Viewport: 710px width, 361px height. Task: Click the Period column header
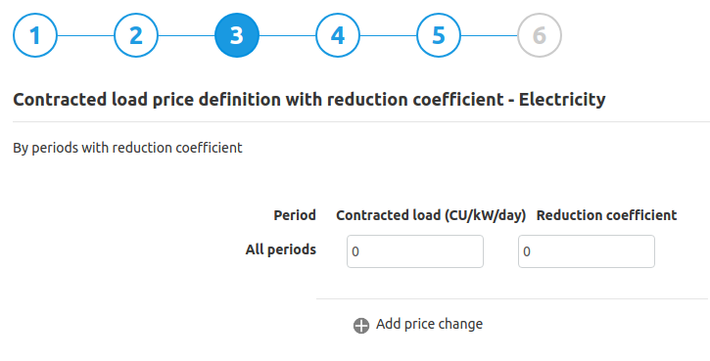(295, 215)
